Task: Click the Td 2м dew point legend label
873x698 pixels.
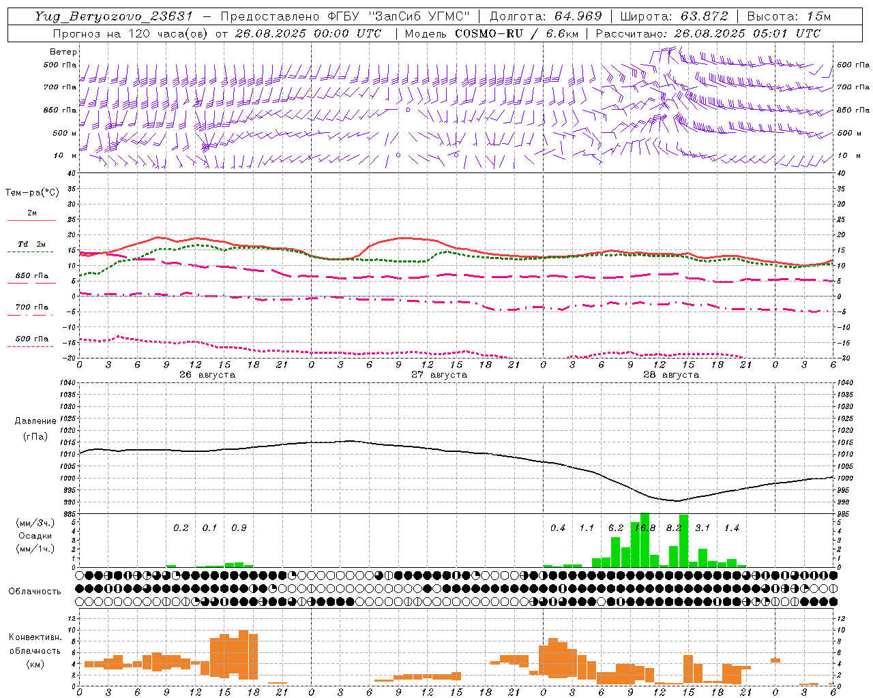Action: pos(31,244)
